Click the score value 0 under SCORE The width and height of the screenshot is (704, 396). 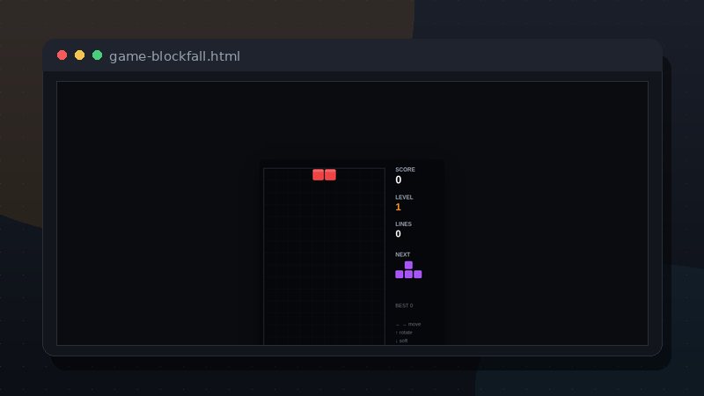click(x=399, y=180)
